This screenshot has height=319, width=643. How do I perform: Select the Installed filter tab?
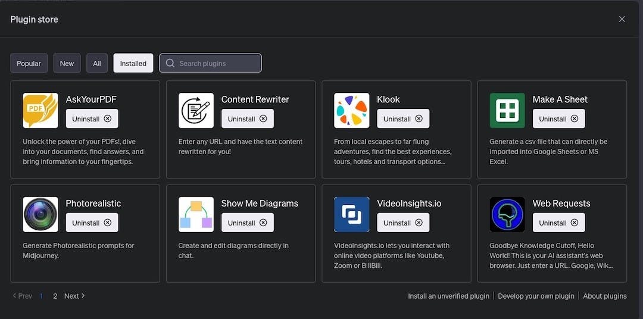click(133, 63)
